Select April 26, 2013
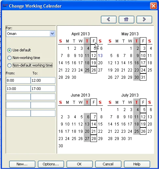This screenshot has width=159, height=169. (x=94, y=70)
